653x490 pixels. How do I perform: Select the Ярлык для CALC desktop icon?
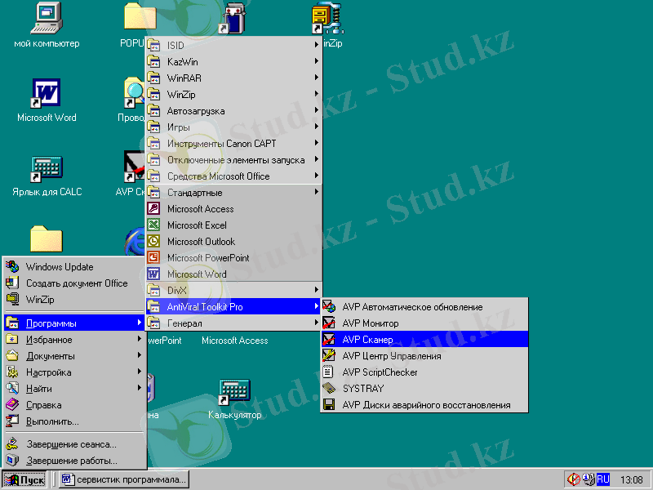pos(47,168)
